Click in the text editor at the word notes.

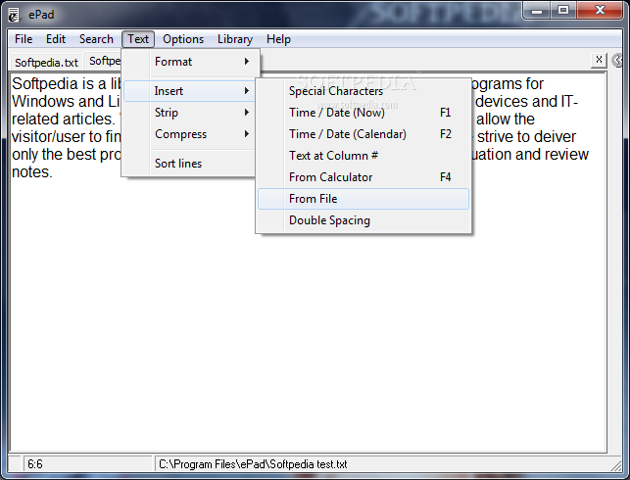pos(31,171)
